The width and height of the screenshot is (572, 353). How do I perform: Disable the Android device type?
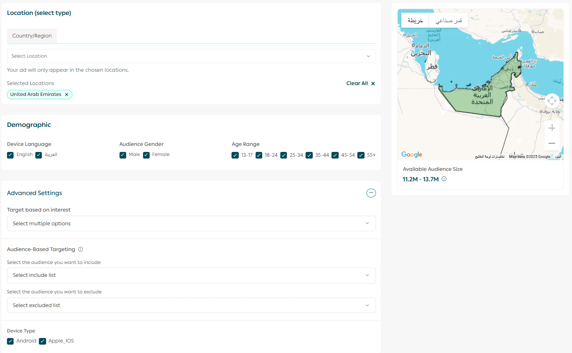click(10, 341)
